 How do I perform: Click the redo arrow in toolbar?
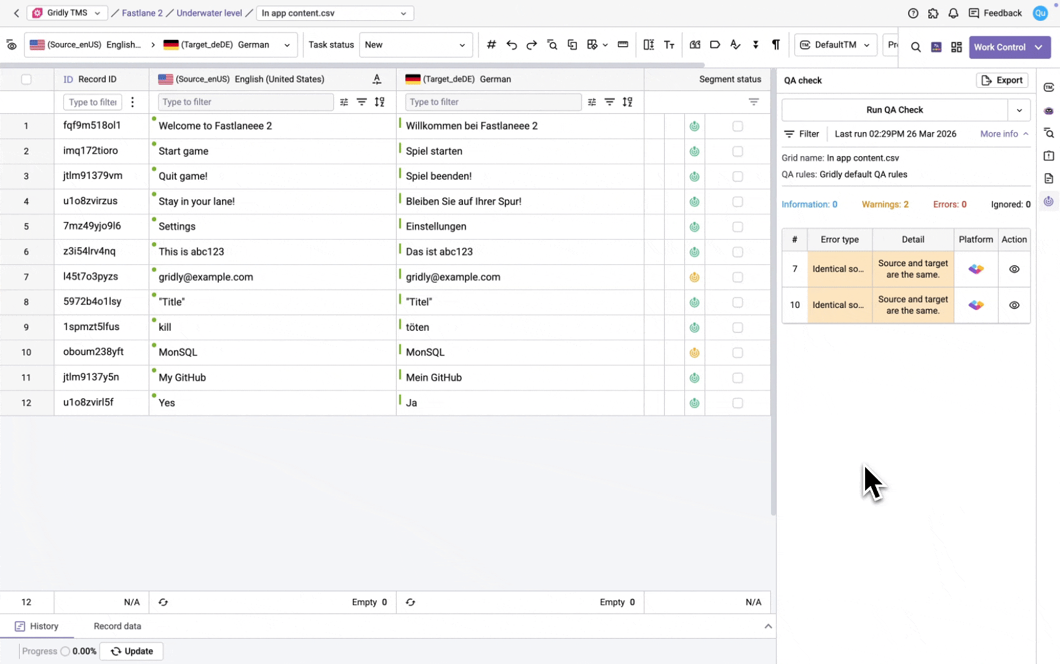(532, 45)
